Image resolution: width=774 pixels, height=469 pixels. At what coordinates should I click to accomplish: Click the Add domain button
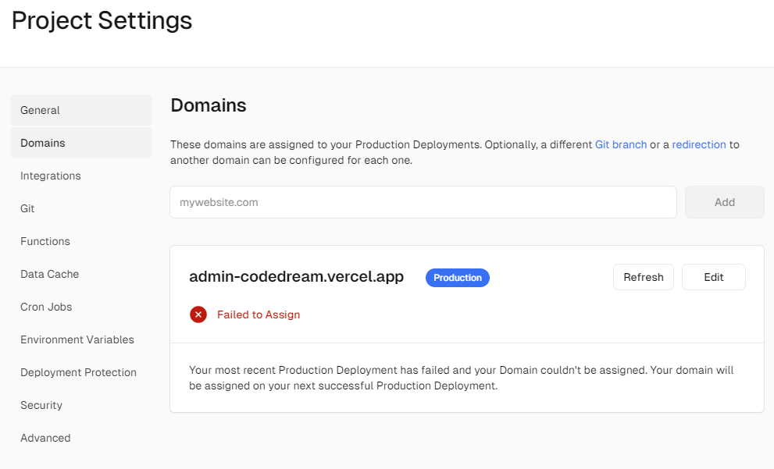pos(724,202)
